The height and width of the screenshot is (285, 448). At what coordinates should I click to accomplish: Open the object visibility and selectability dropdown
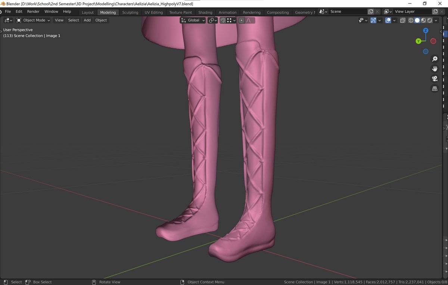coord(363,20)
